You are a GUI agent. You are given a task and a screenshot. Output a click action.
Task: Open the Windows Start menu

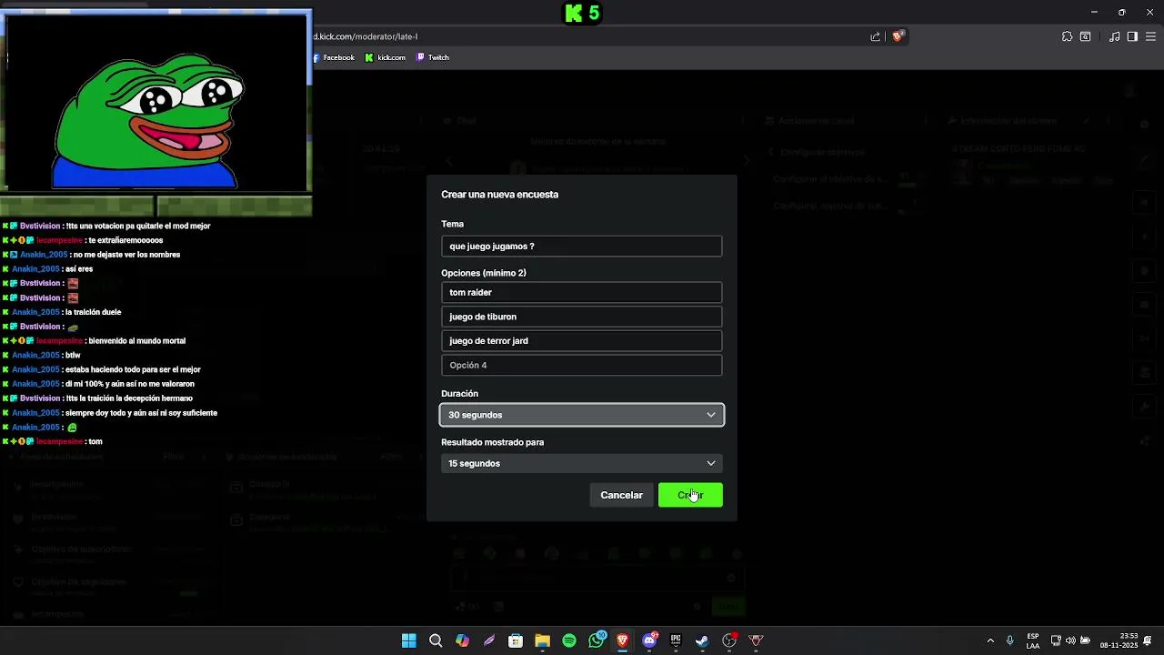coord(409,640)
